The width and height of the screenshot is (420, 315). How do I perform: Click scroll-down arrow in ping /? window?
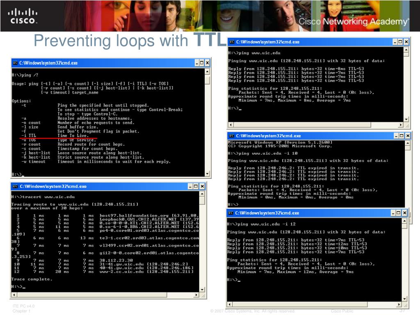tap(207, 174)
